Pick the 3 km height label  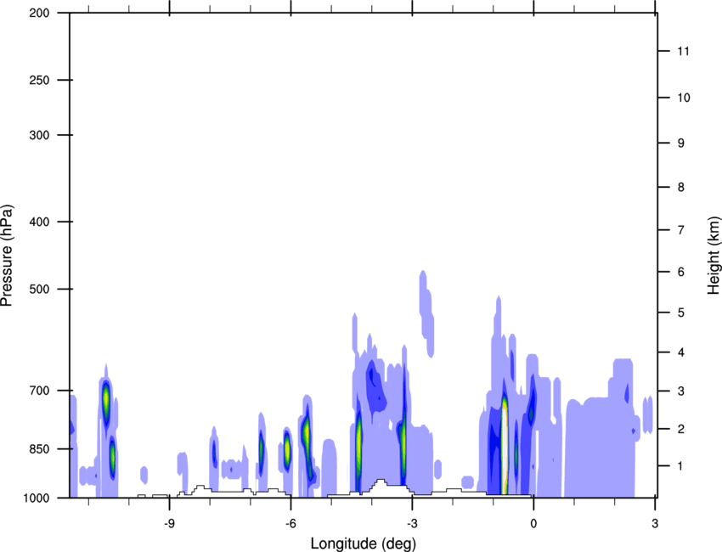[x=681, y=391]
